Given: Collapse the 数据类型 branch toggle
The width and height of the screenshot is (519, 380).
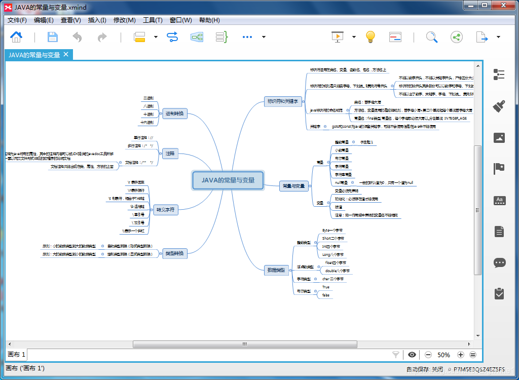Looking at the screenshot, I should pyautogui.click(x=290, y=271).
